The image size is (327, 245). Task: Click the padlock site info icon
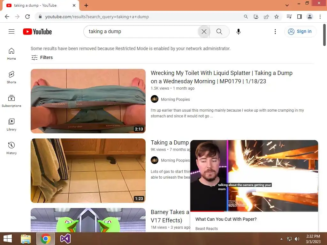40,17
